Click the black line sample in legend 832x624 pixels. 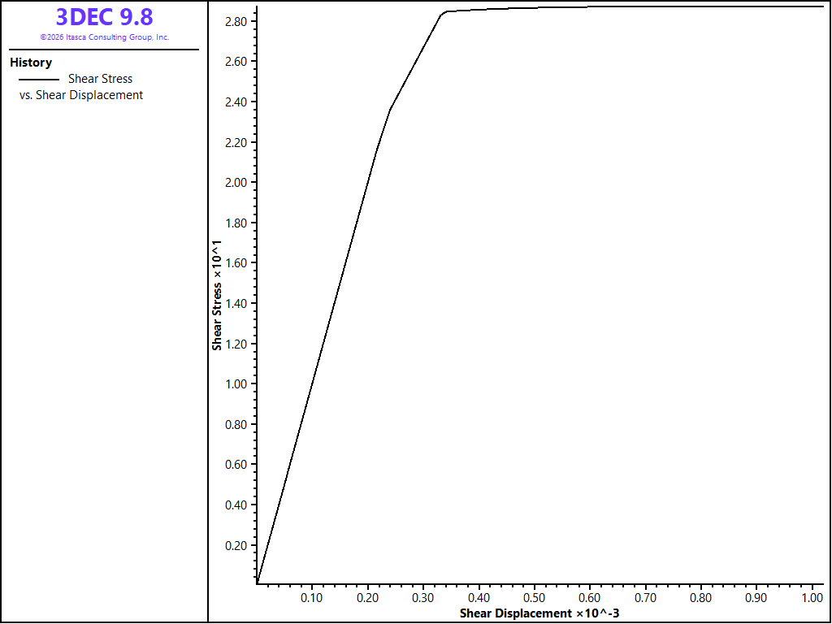pyautogui.click(x=39, y=80)
